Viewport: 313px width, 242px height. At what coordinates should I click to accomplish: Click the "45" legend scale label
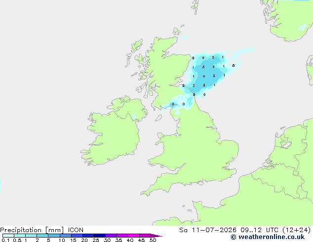(x=141, y=240)
